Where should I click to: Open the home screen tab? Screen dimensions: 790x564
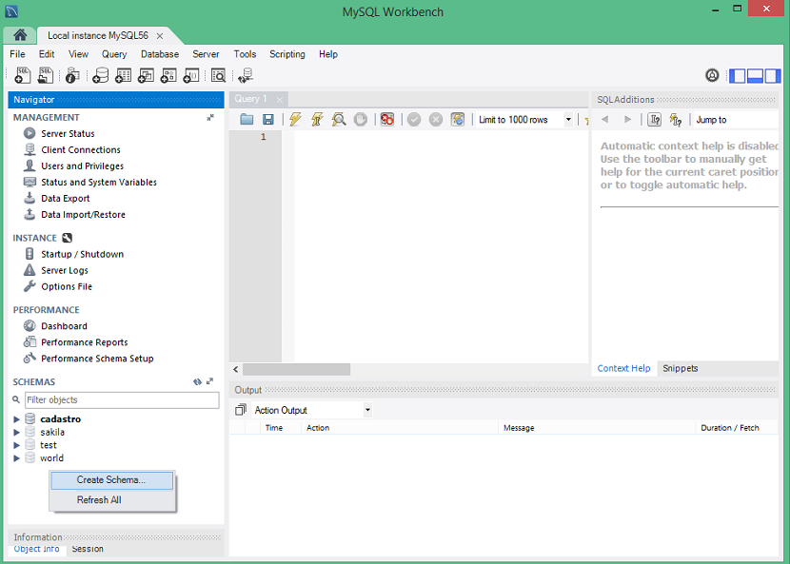pos(20,35)
